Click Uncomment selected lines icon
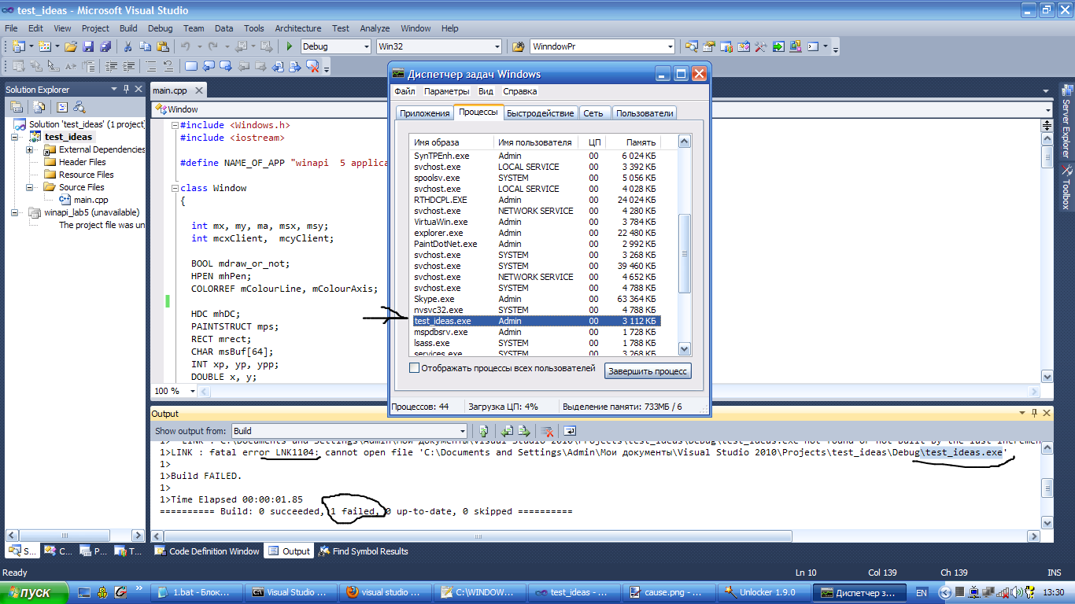The height and width of the screenshot is (604, 1075). coord(168,66)
